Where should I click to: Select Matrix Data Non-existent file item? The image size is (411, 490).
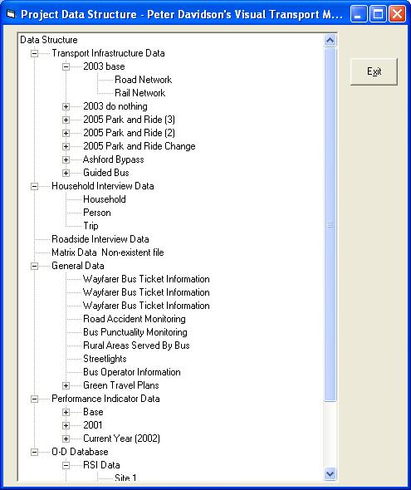coord(108,252)
